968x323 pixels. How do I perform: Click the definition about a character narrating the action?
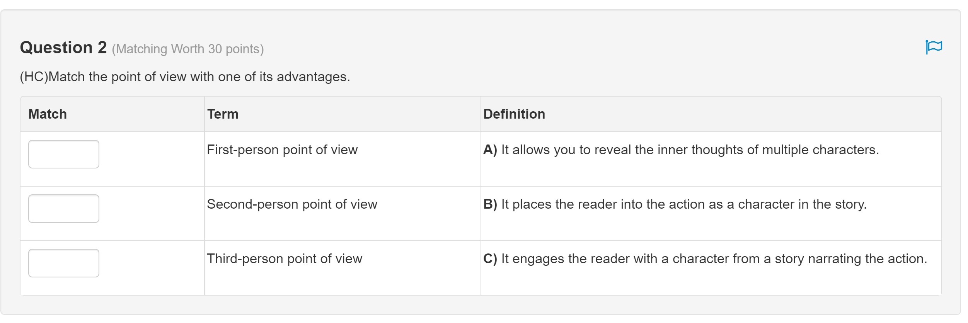[714, 258]
